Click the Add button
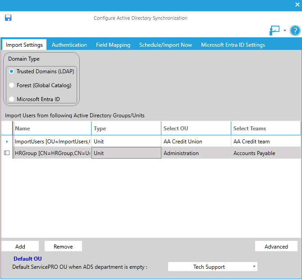 pos(20,246)
